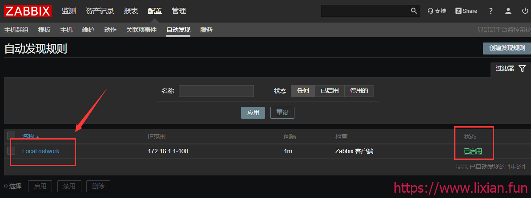Open the Zabbix Share icon link
Image resolution: width=531 pixels, height=198 pixels.
coord(467,11)
